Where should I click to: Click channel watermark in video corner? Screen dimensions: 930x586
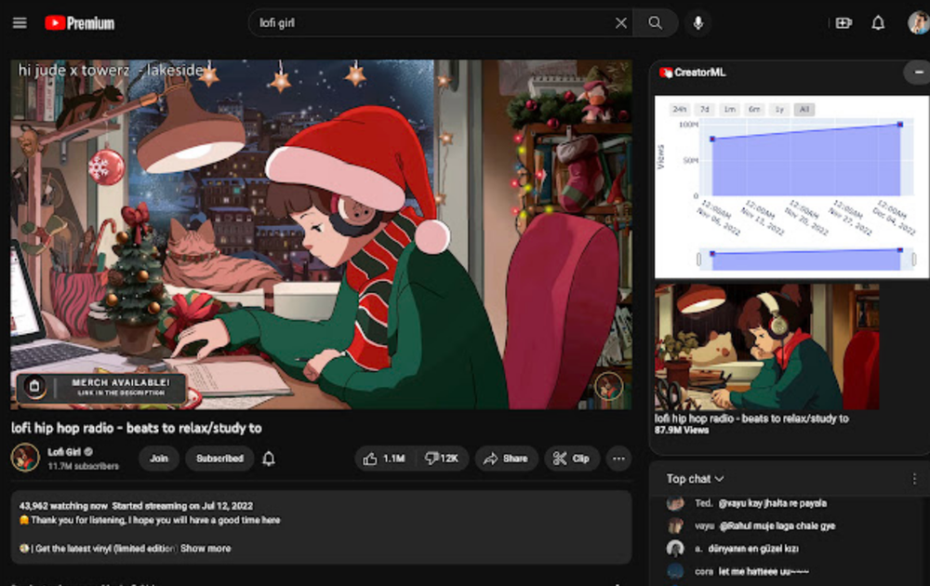(x=608, y=386)
